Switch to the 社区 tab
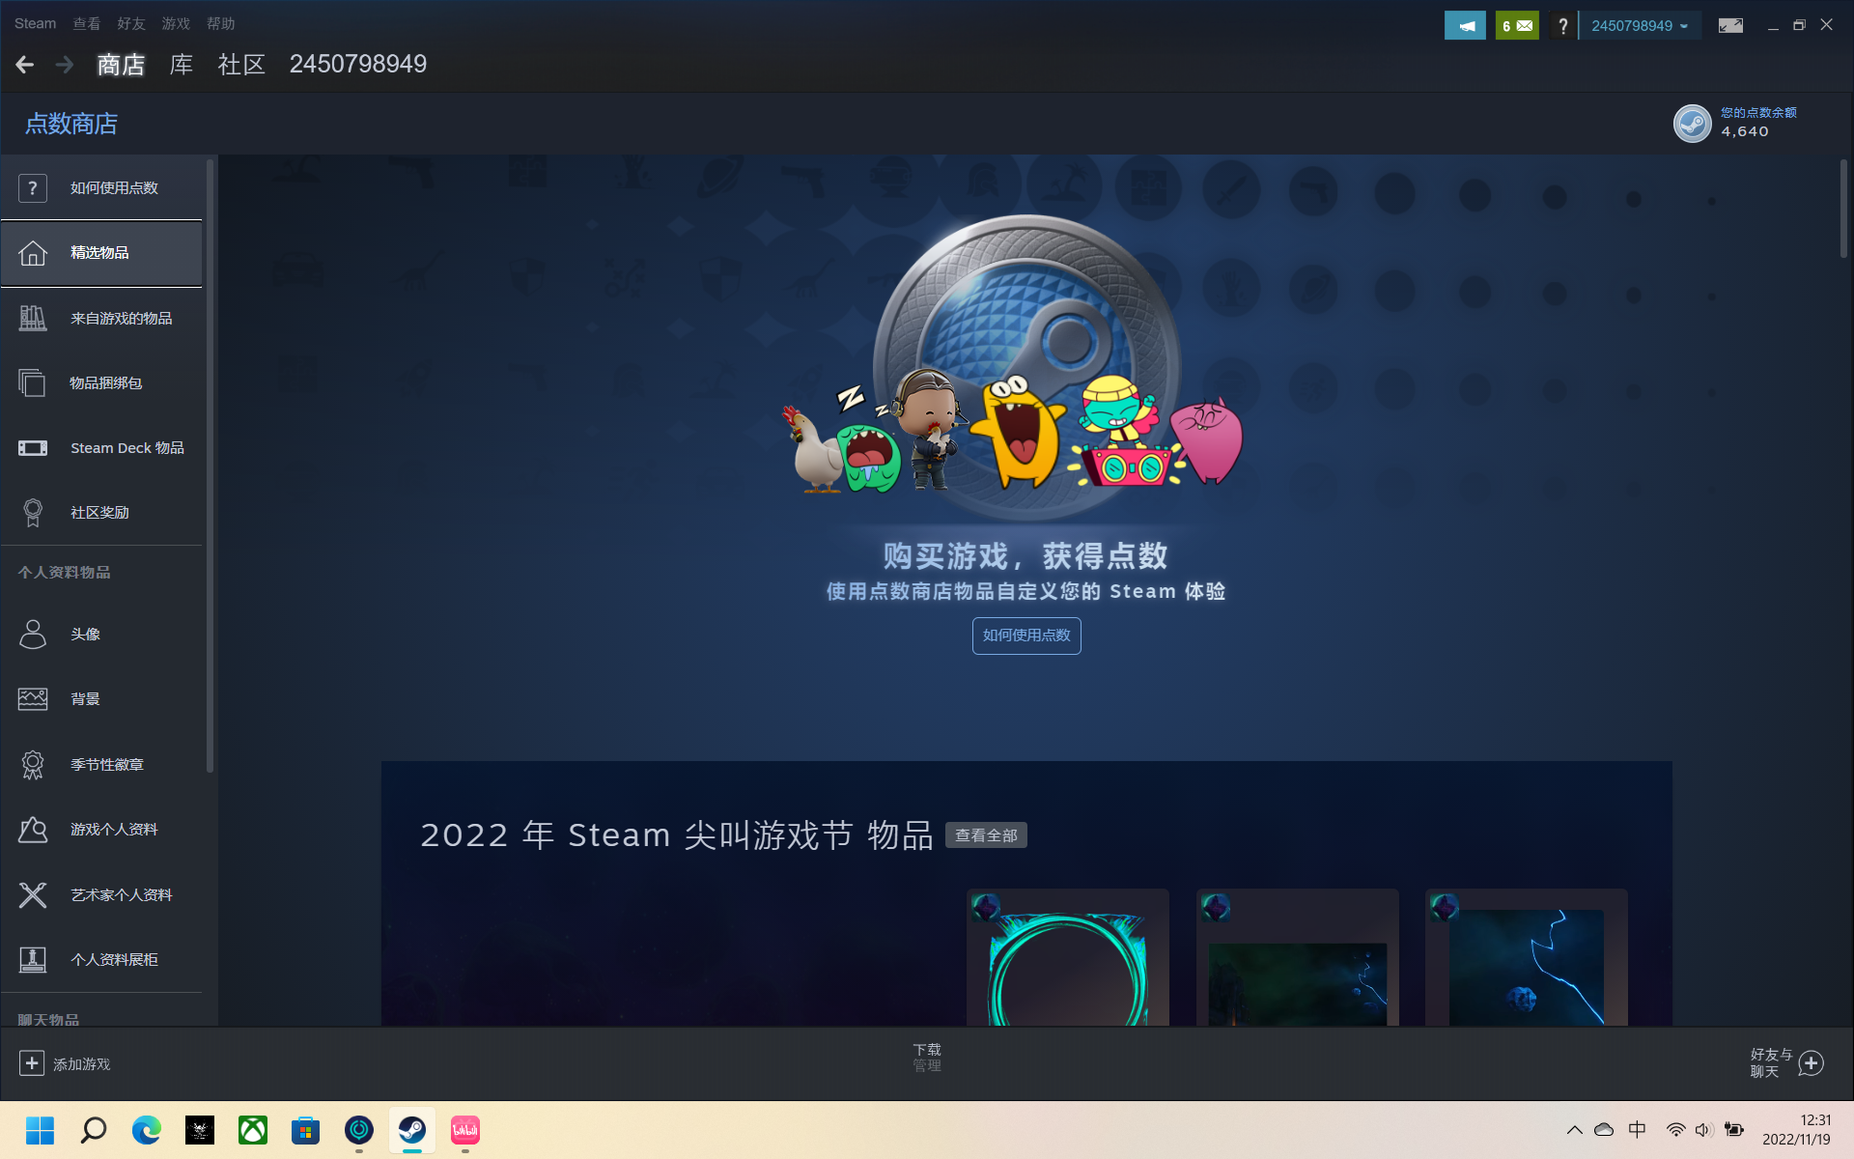 (x=241, y=65)
